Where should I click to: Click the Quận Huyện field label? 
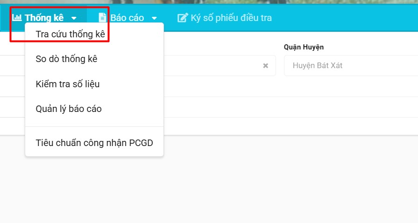click(x=304, y=47)
